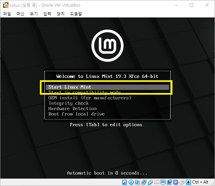Click the network adapter status icon

144,182
